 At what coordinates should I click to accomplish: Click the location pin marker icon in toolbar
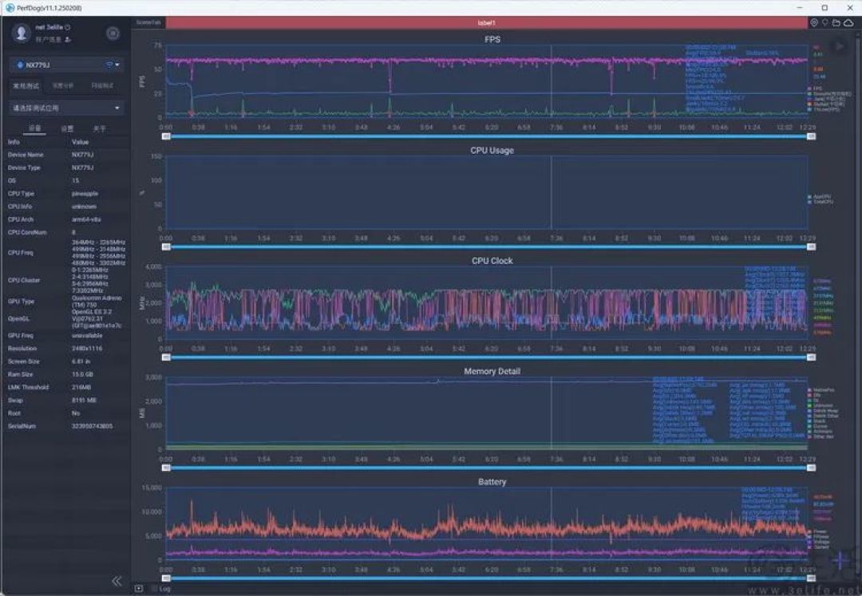[x=824, y=22]
